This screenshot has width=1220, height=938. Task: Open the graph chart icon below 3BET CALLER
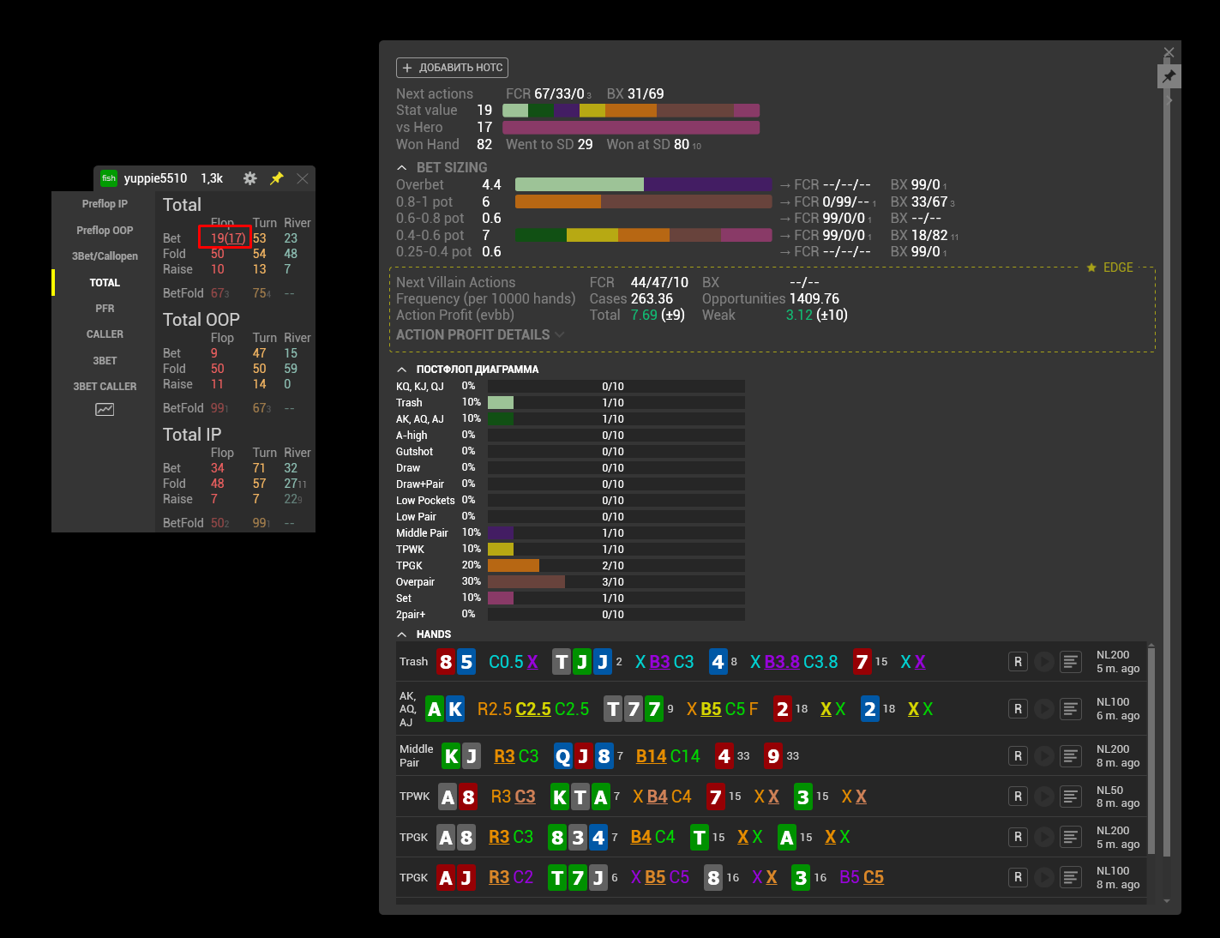point(105,410)
